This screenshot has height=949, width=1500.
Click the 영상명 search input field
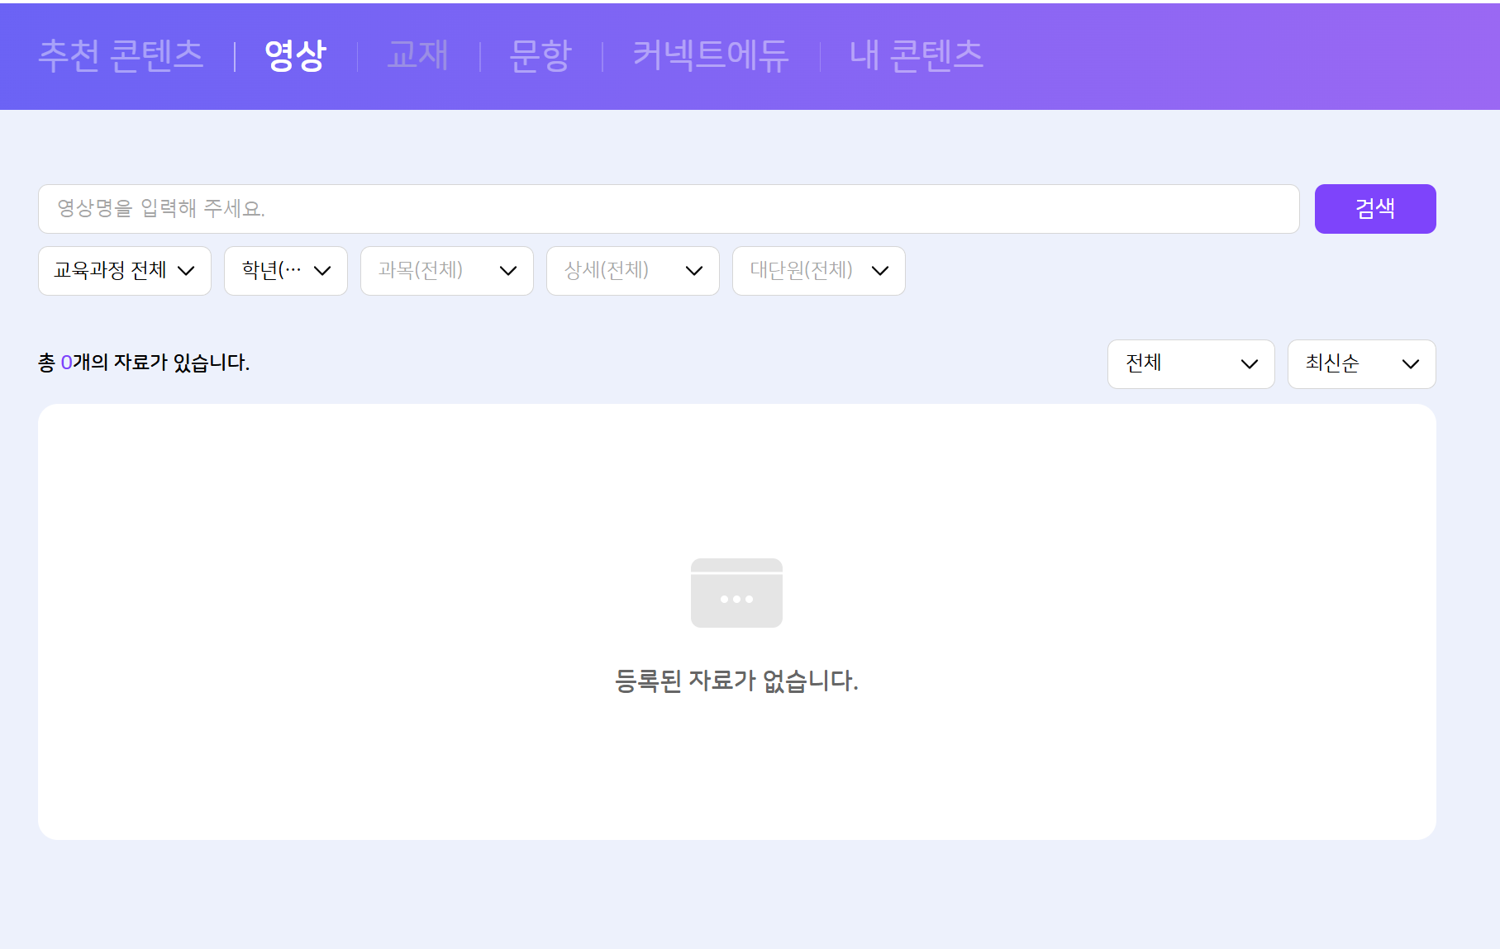click(669, 209)
